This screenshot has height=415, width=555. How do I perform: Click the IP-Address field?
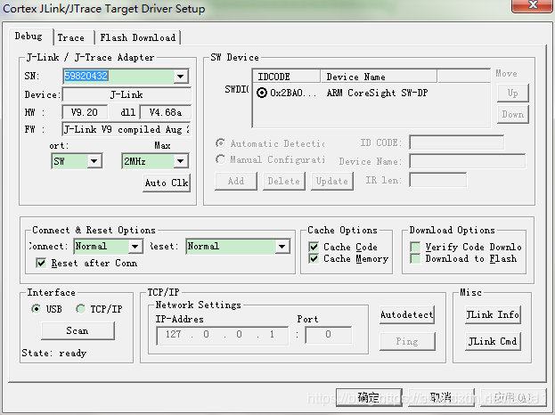223,335
